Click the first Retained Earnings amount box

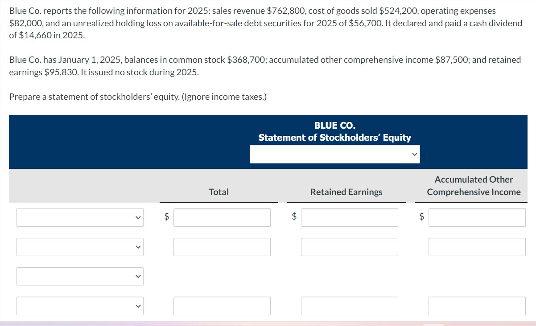click(x=349, y=217)
